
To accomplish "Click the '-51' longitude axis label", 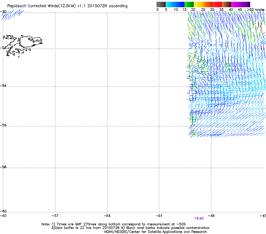I will pyautogui.click(x=159, y=216).
